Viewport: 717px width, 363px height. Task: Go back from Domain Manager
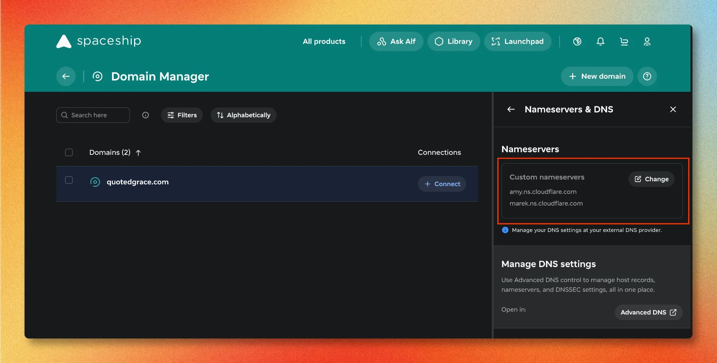point(66,76)
